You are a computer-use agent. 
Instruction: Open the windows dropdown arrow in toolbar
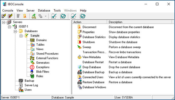pos(46,16)
